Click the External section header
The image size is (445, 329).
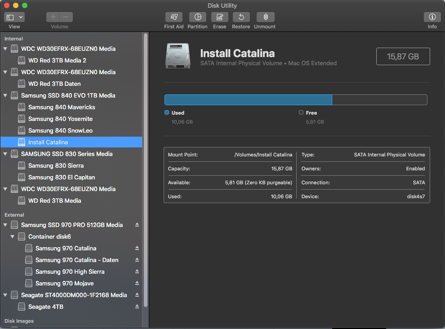coord(14,215)
